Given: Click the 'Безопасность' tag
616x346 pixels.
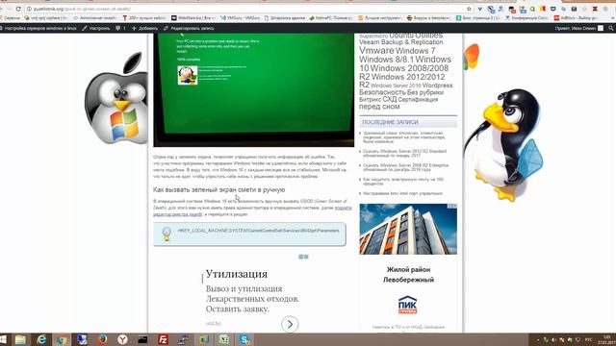Looking at the screenshot, I should click(x=382, y=92).
